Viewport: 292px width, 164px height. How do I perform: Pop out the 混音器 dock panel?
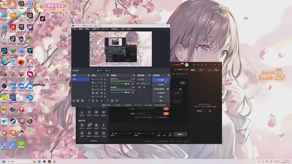point(134,75)
